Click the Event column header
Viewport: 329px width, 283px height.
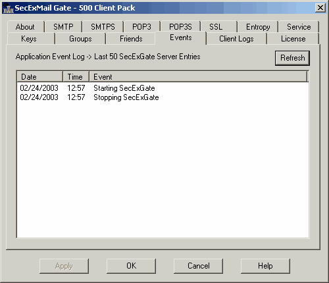click(198, 77)
